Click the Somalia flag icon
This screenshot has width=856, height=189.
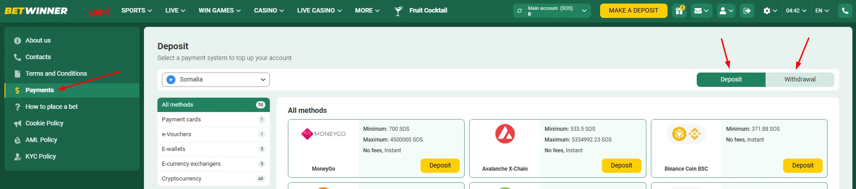point(171,80)
